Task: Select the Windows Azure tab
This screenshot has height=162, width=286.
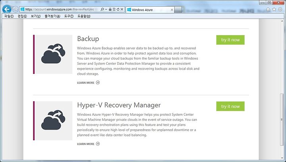Action: [x=150, y=10]
